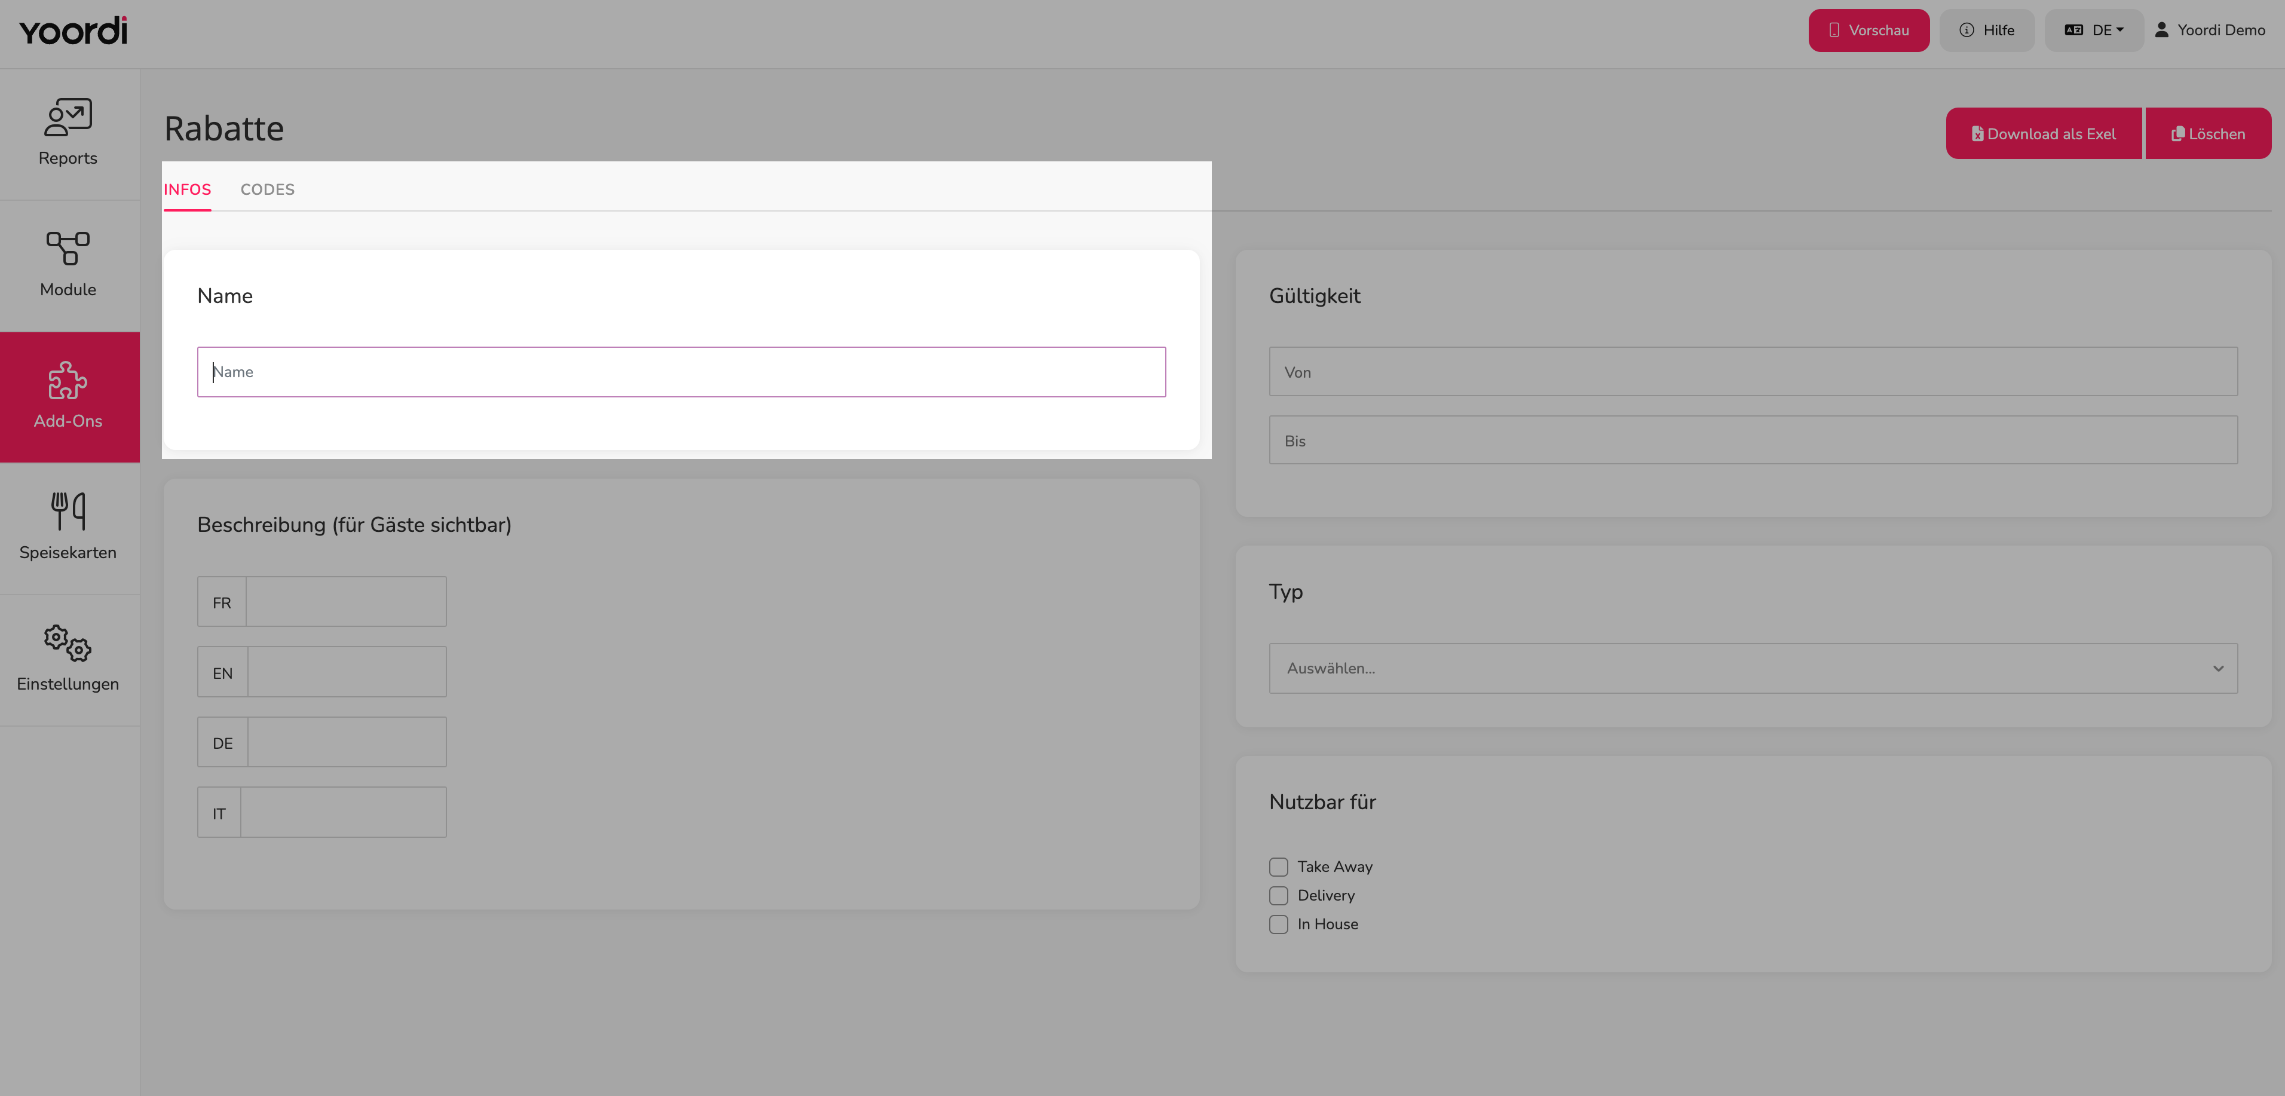Click the Yoordi Demo user icon
The width and height of the screenshot is (2285, 1096).
pyautogui.click(x=2162, y=30)
